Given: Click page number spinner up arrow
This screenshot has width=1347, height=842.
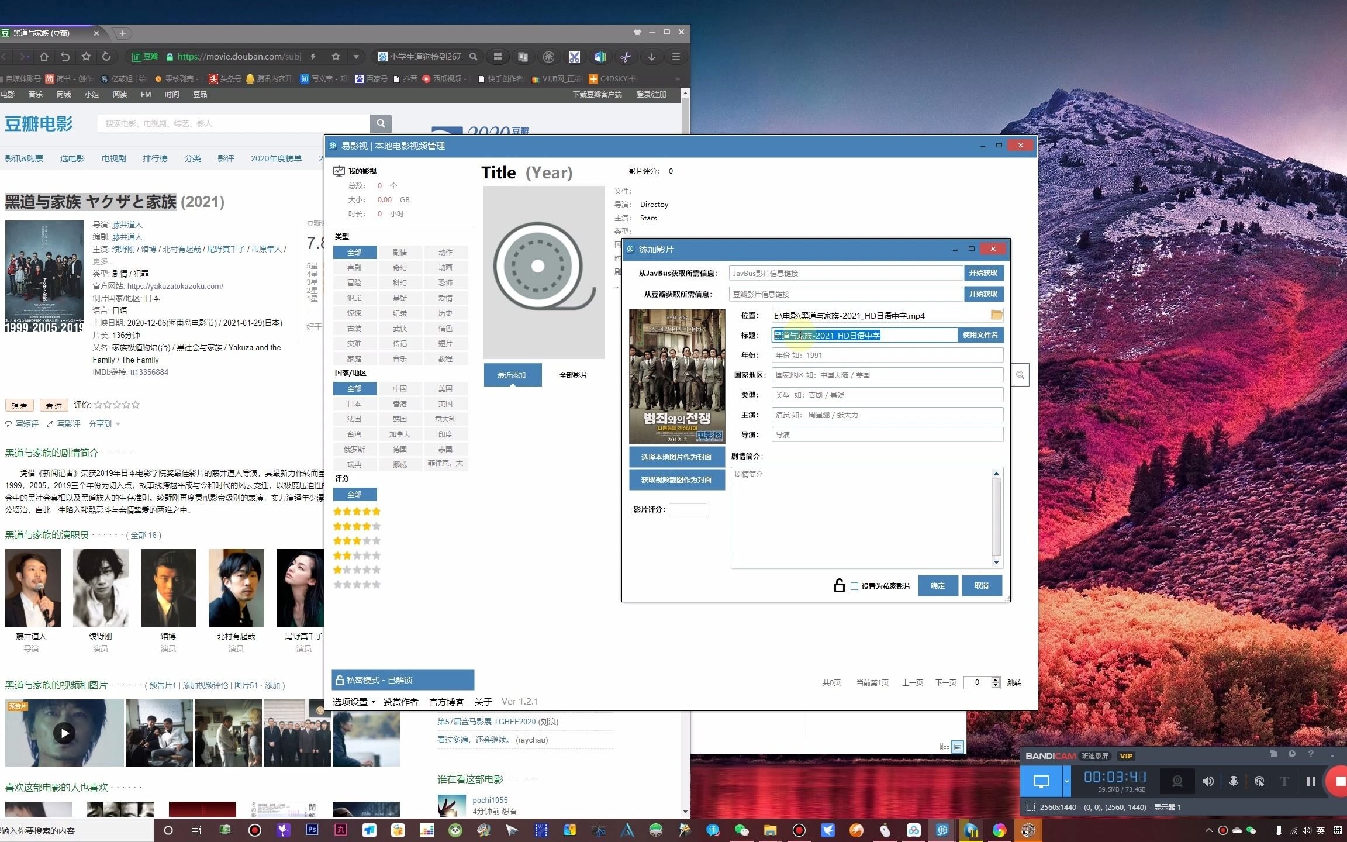Looking at the screenshot, I should click(996, 679).
